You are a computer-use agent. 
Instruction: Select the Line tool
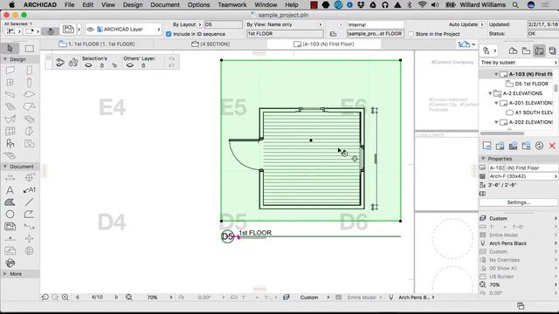click(x=29, y=202)
